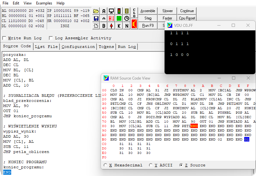Switch to the List File tab
Screen dimensions: 256x176
click(x=46, y=47)
